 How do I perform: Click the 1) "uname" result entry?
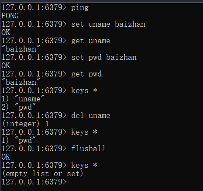[x=23, y=99]
